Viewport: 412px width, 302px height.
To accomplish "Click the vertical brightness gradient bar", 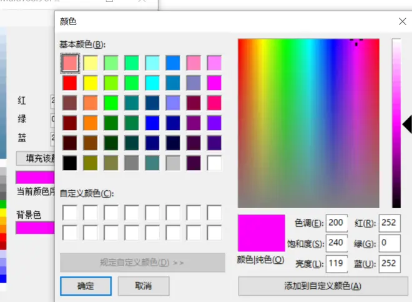I will (x=396, y=123).
